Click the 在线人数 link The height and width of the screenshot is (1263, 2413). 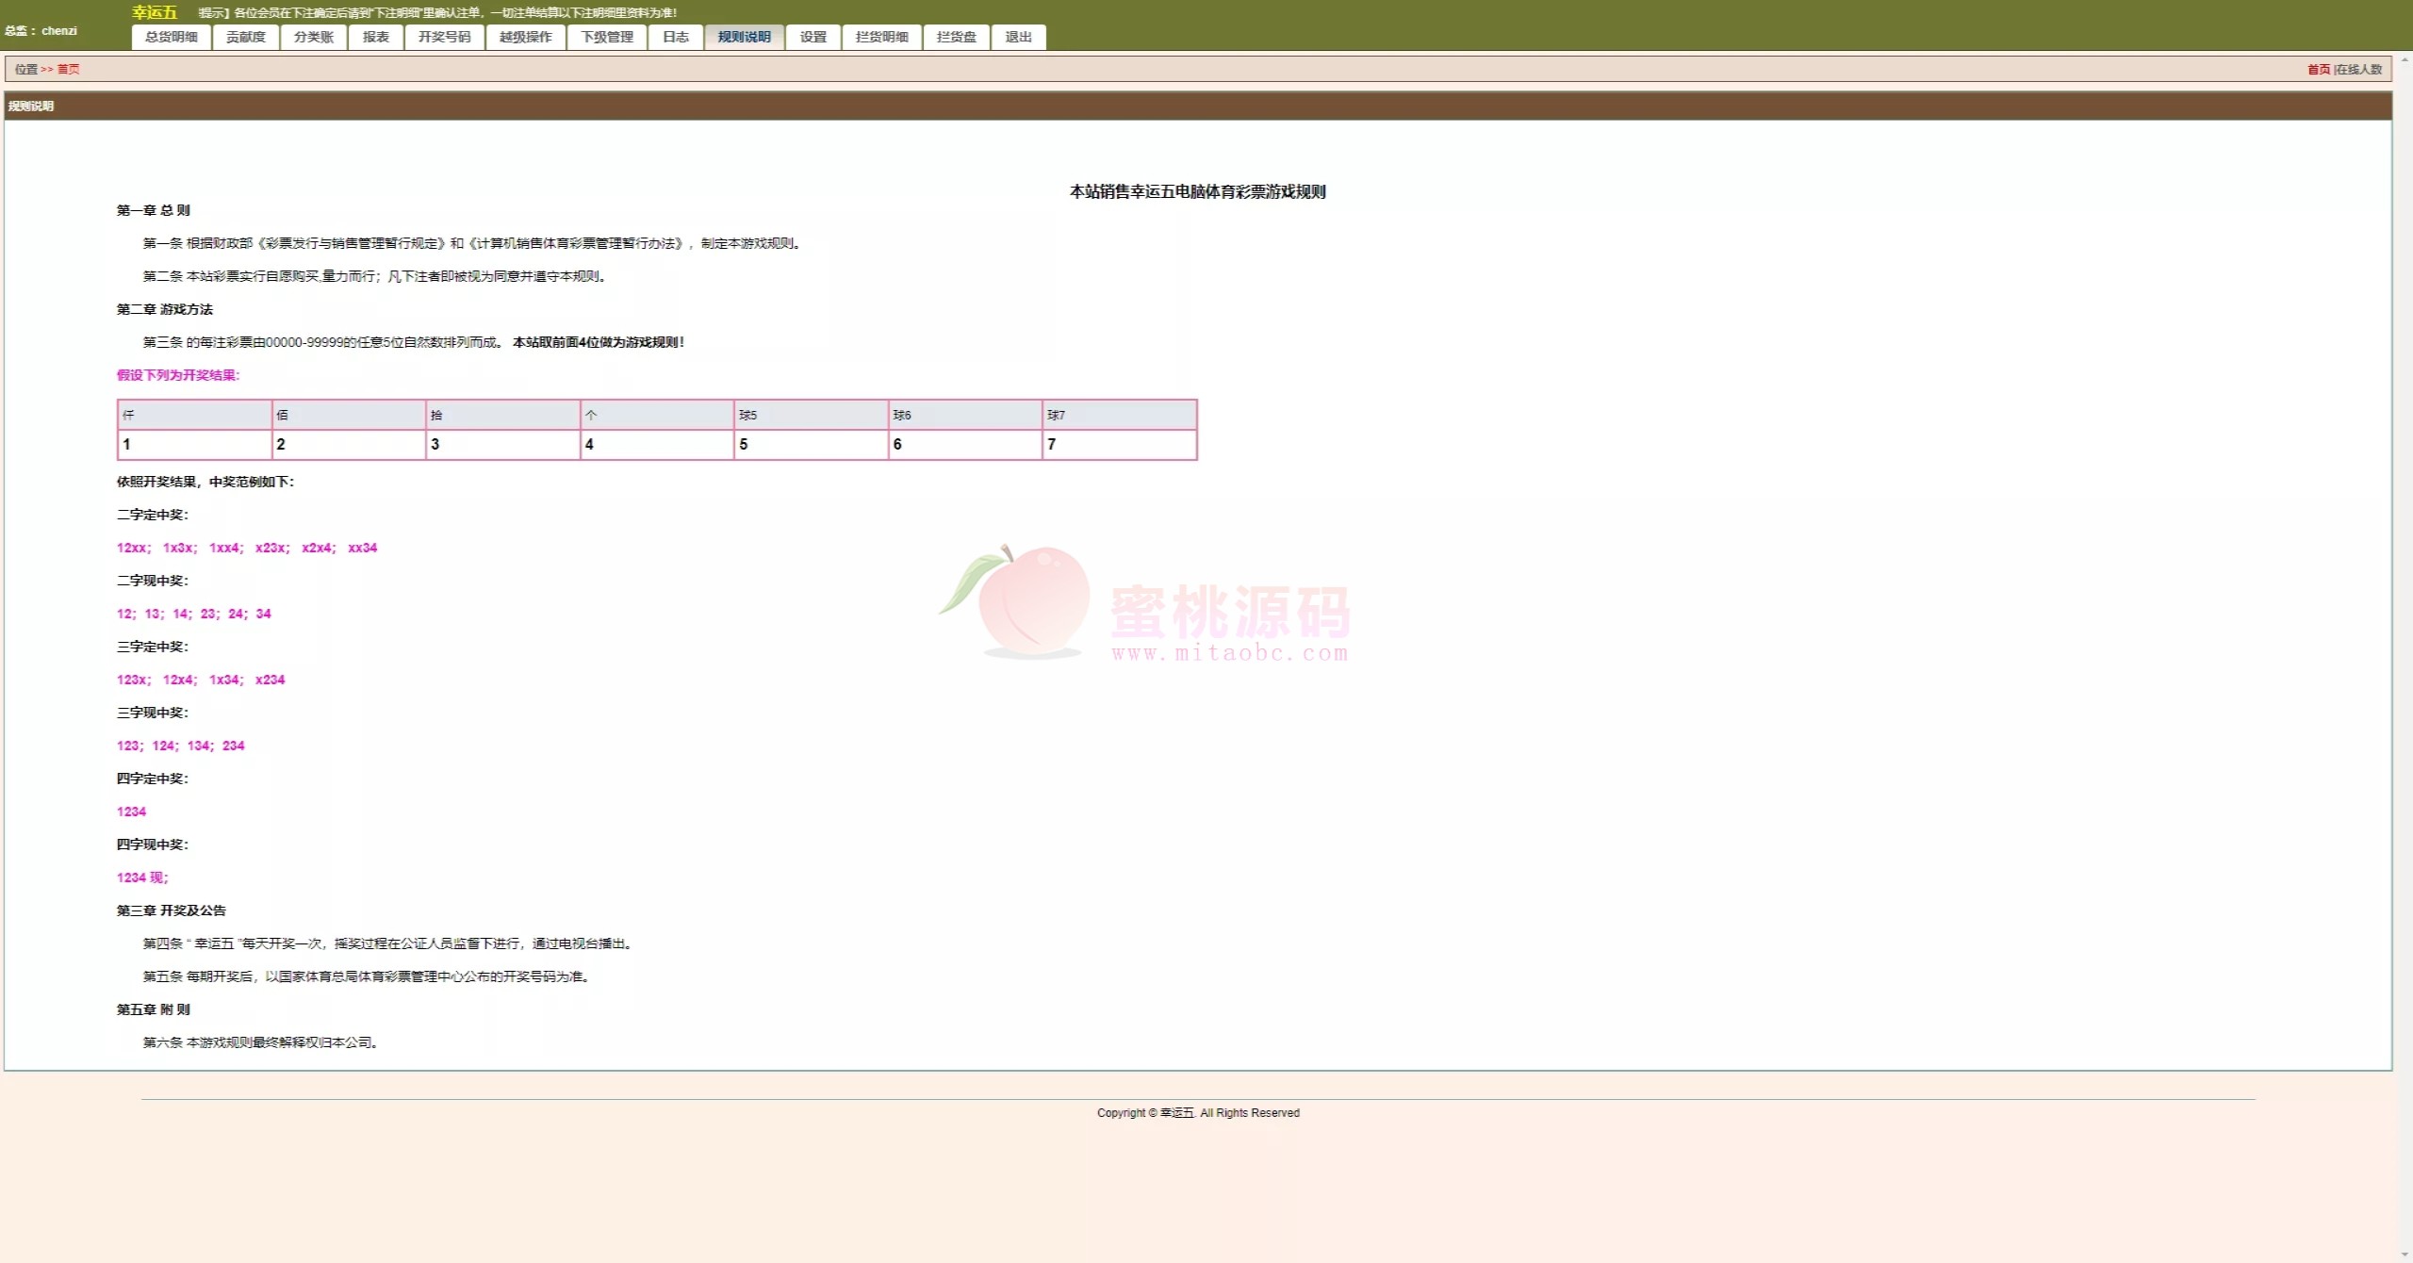(2359, 69)
